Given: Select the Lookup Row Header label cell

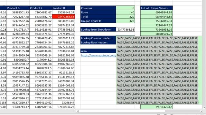Looking at the screenshot, I should pyautogui.click(x=98, y=42).
